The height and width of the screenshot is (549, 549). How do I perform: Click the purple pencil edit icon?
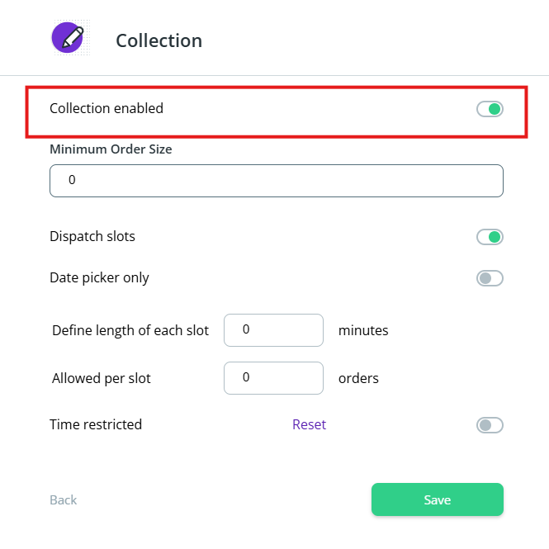pos(68,38)
